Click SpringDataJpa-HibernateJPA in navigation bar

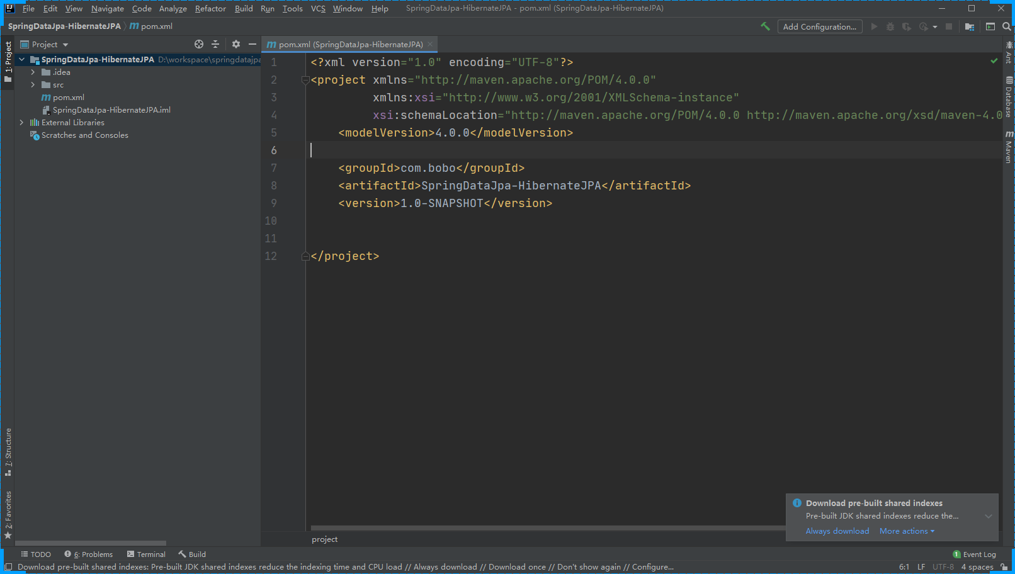[x=64, y=26]
